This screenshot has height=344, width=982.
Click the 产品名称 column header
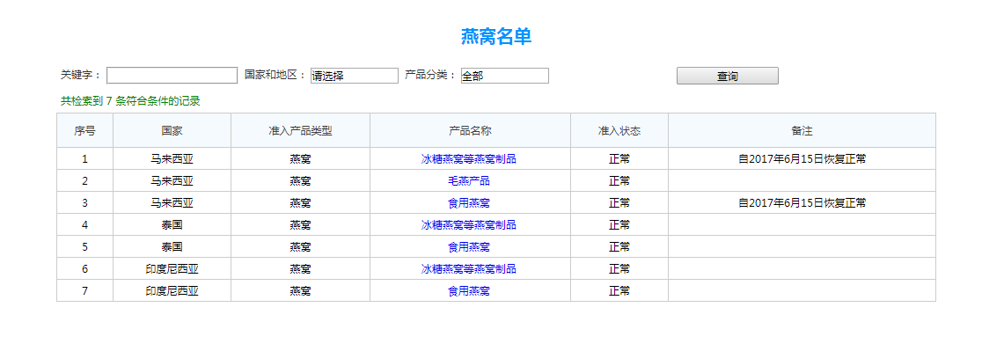coord(470,131)
